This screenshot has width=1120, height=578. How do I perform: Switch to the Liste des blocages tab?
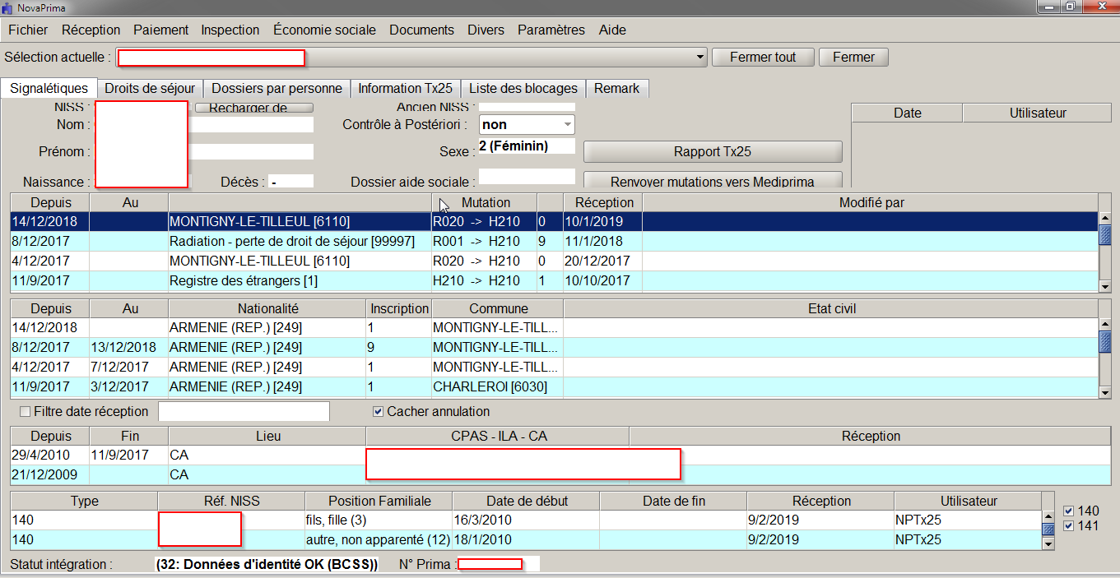point(523,88)
